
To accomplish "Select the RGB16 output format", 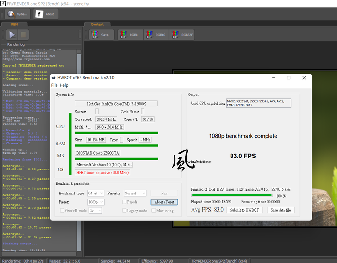I will pyautogui.click(x=156, y=35).
